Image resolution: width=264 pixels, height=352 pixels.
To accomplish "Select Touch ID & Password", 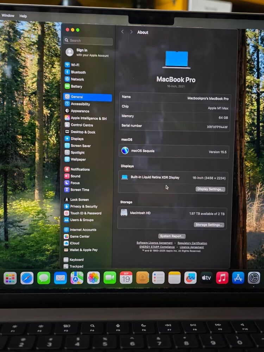I will (x=83, y=213).
